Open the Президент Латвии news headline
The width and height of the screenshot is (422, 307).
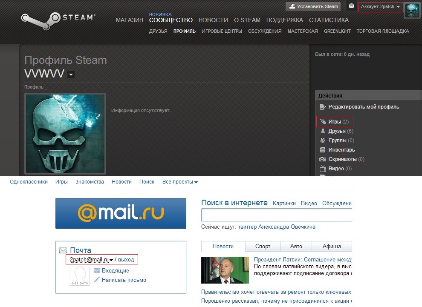tap(303, 259)
